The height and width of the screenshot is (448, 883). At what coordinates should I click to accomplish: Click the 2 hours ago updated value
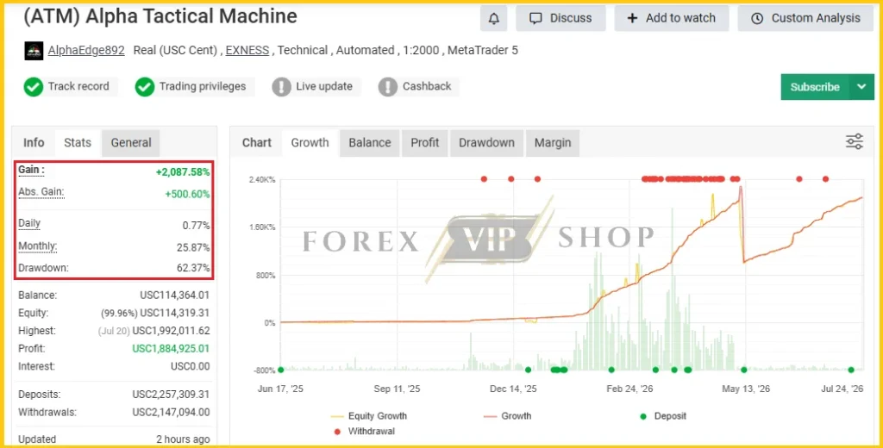(x=183, y=439)
